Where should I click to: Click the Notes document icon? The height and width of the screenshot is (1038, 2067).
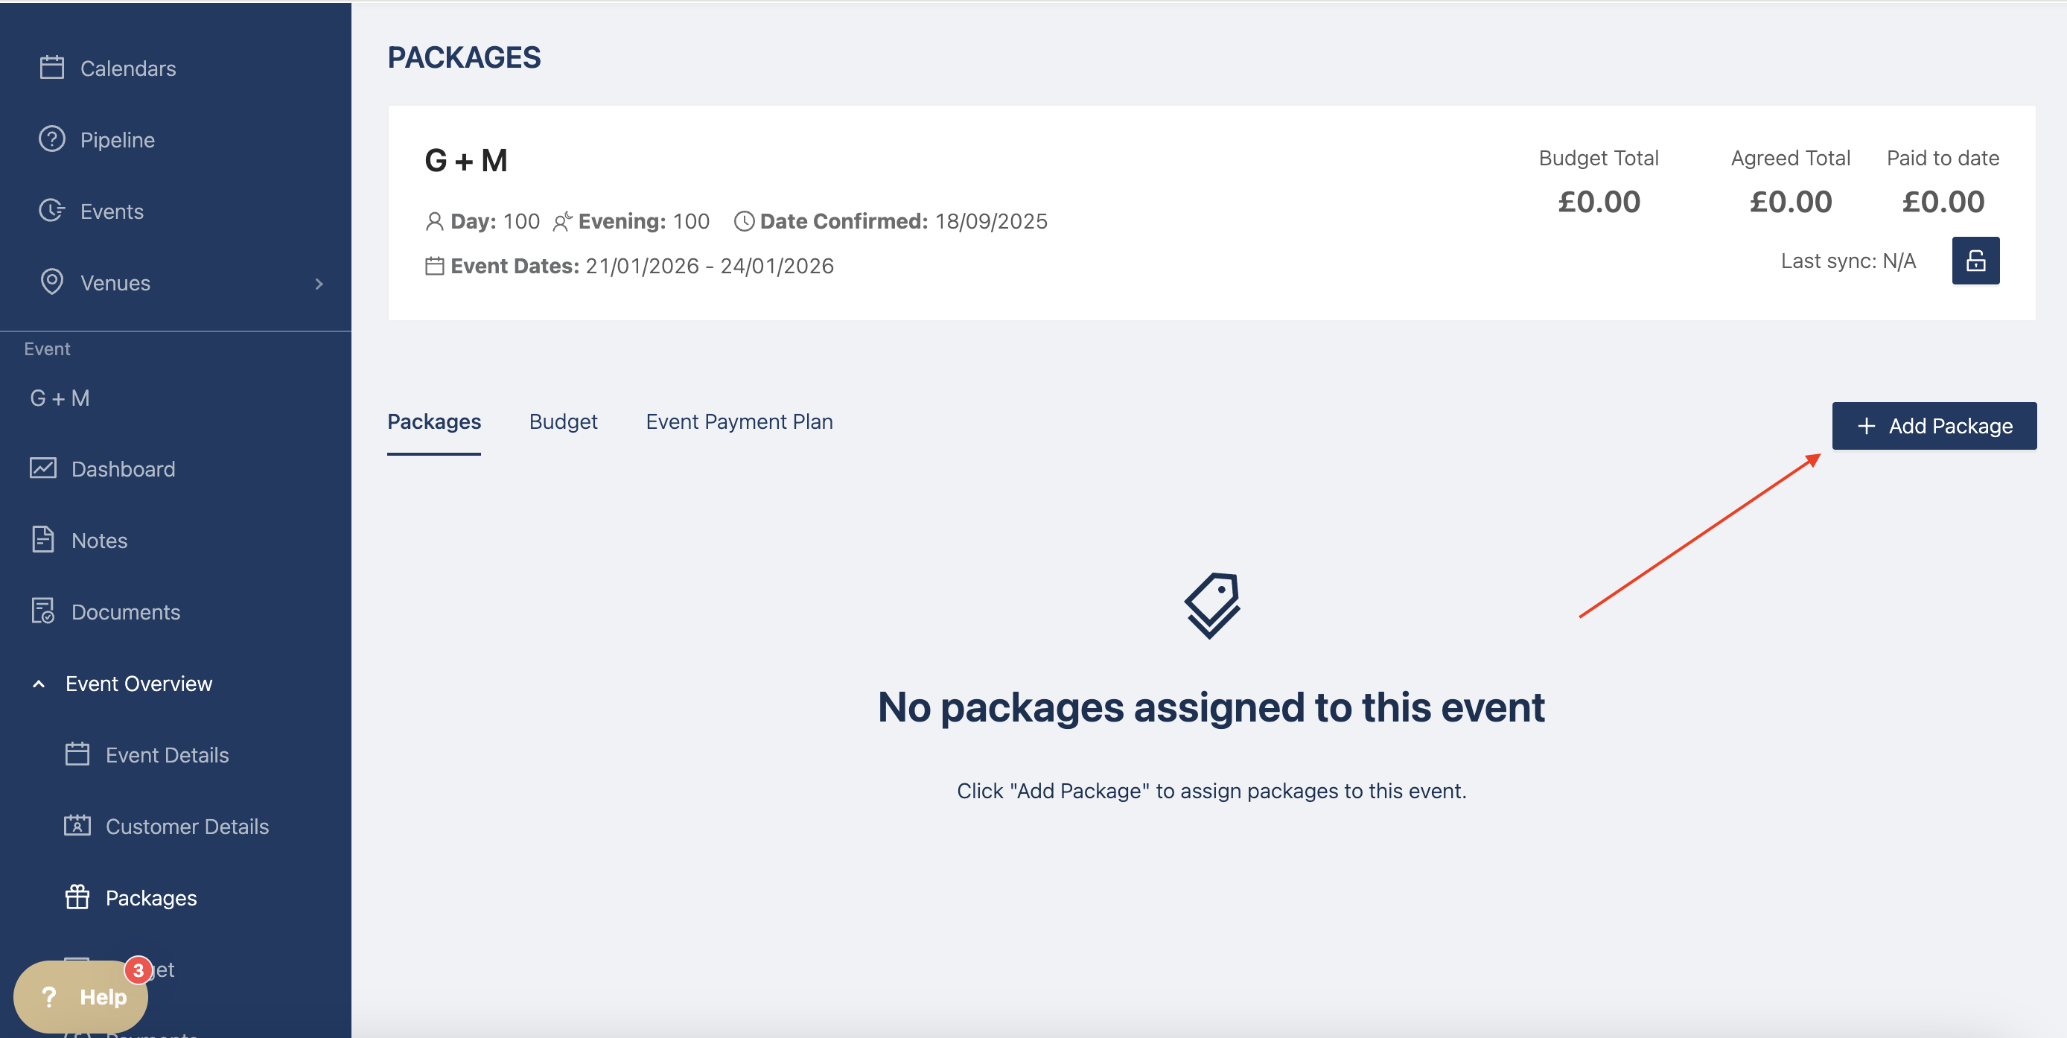(x=43, y=539)
